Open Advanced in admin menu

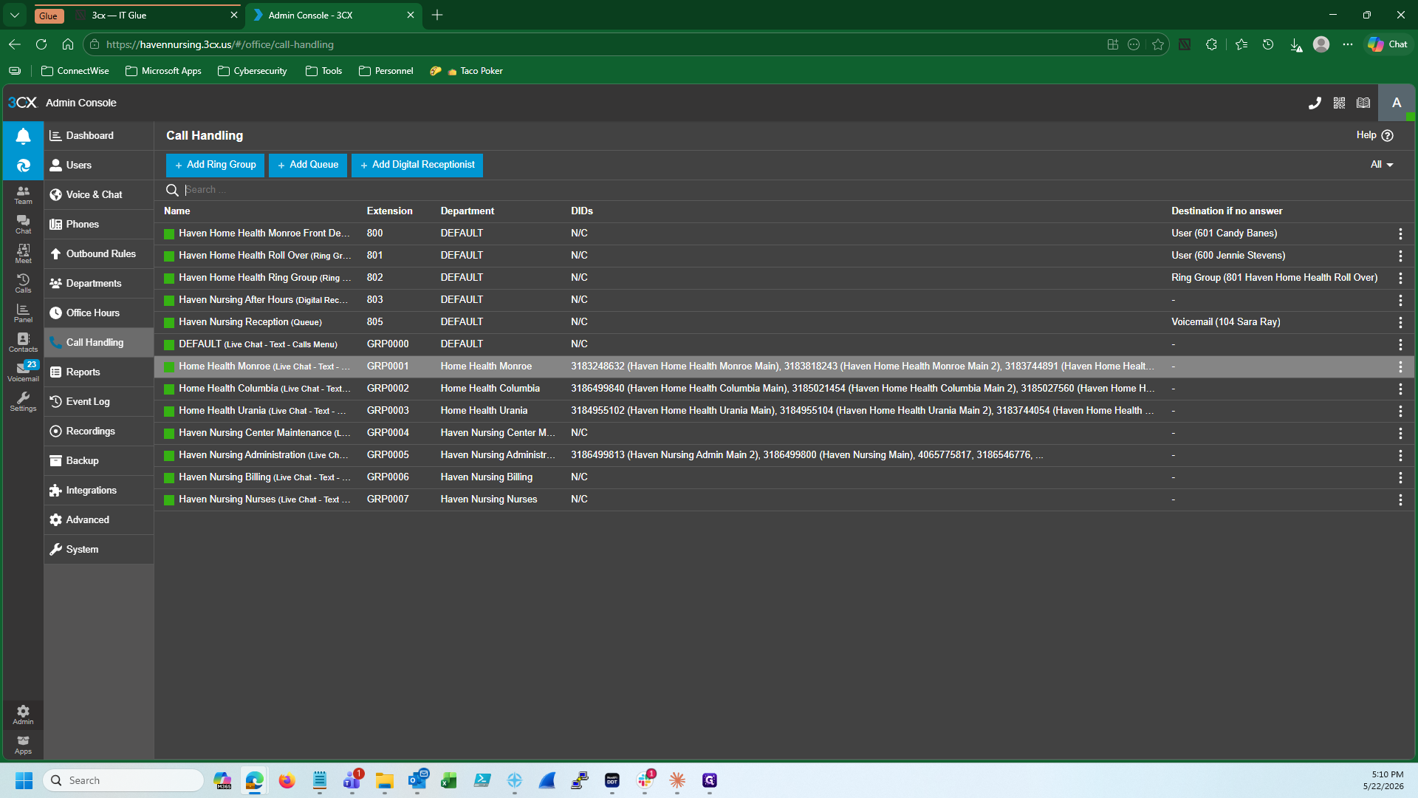click(x=99, y=520)
